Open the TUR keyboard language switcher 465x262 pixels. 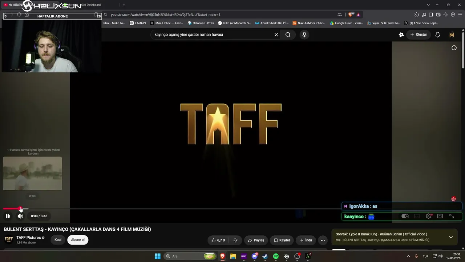pos(425,257)
